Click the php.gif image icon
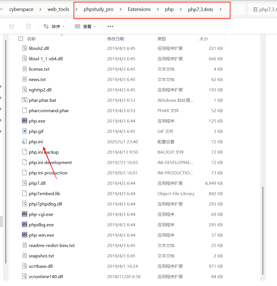277x286 pixels. (25, 131)
